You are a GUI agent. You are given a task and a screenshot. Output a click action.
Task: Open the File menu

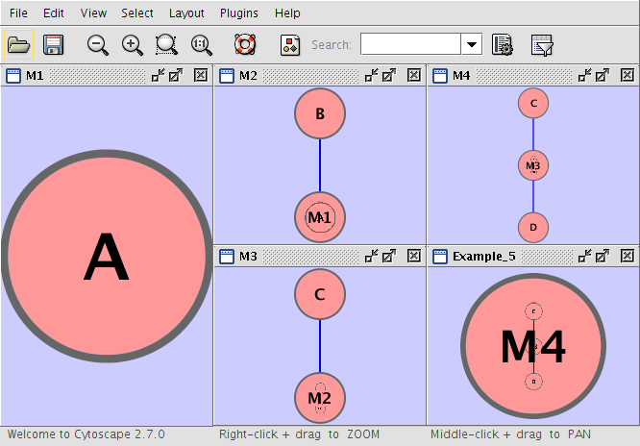click(x=18, y=13)
